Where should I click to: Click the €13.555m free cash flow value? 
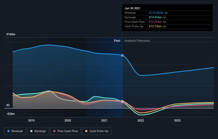point(155,22)
